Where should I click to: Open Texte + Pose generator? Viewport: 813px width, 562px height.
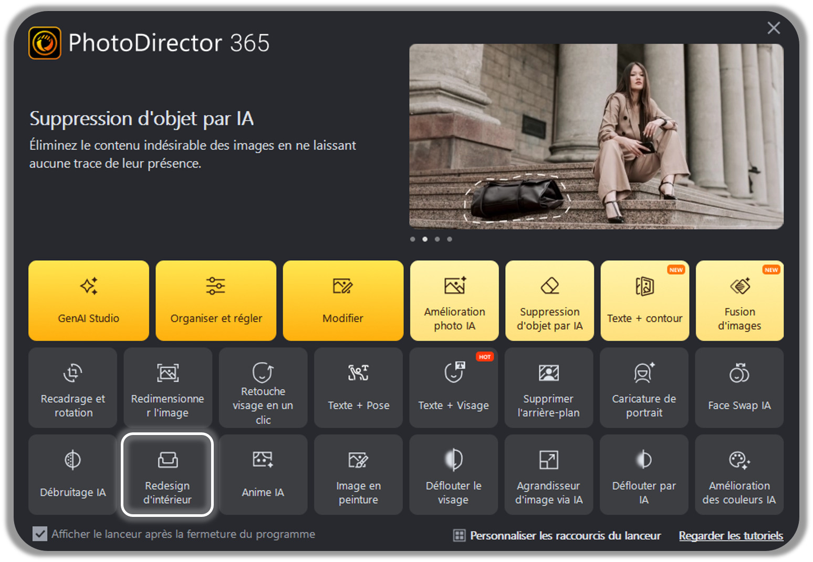pyautogui.click(x=358, y=388)
